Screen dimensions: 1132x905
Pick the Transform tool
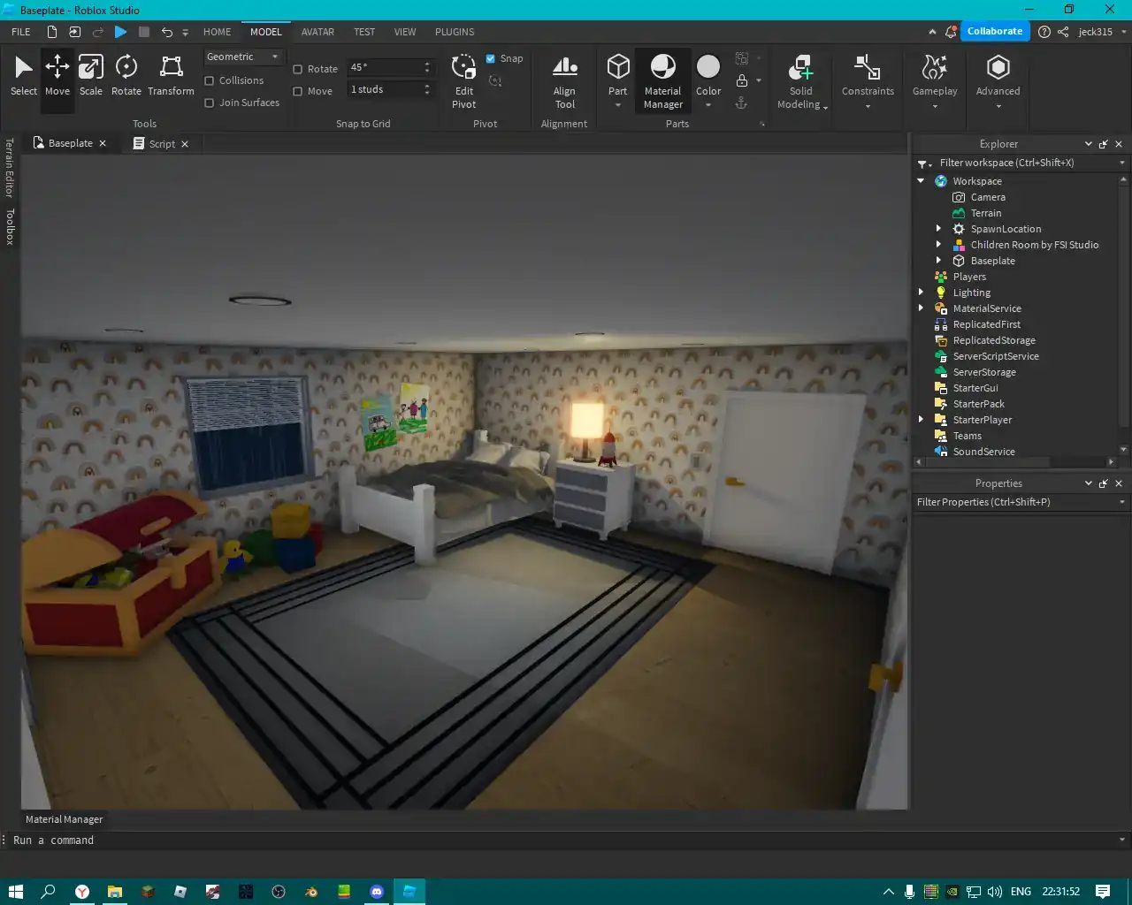tap(171, 75)
